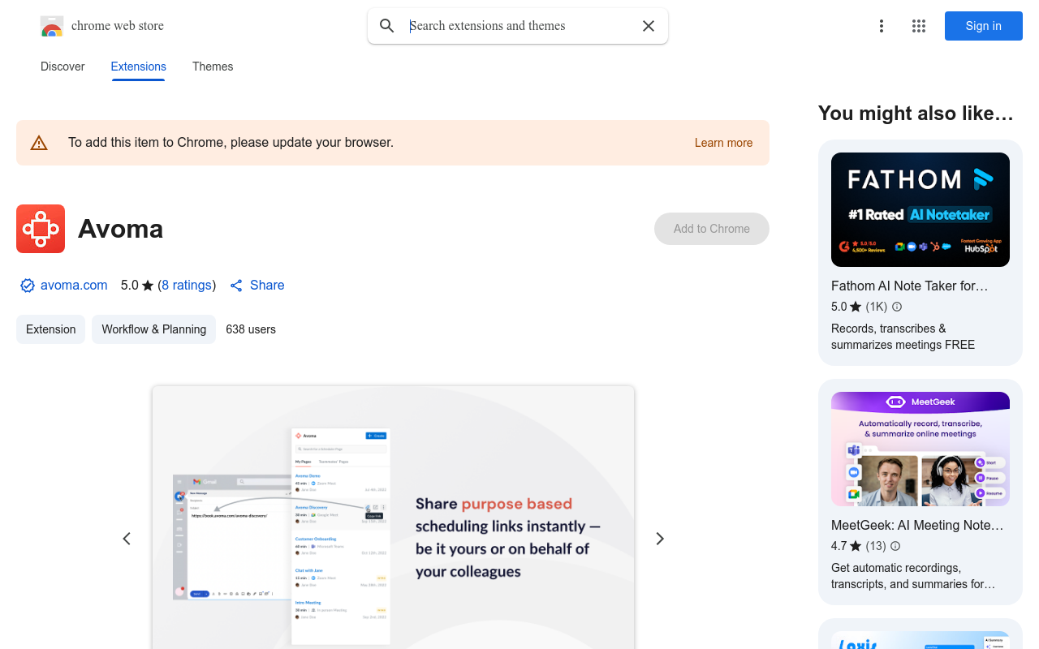
Task: Click the 5.0 star rating of Avoma
Action: (137, 286)
